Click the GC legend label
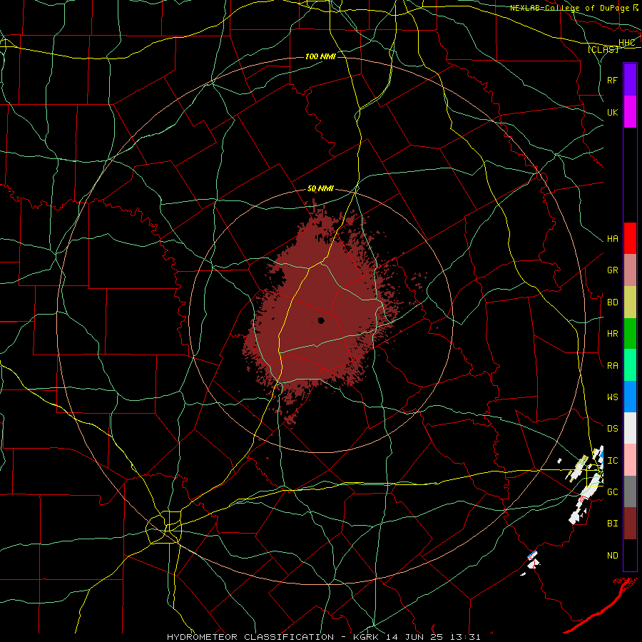642x642 pixels. 613,492
